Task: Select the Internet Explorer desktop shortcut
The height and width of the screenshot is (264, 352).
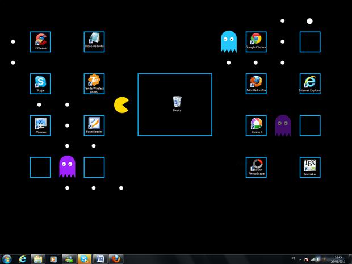Action: (x=310, y=83)
